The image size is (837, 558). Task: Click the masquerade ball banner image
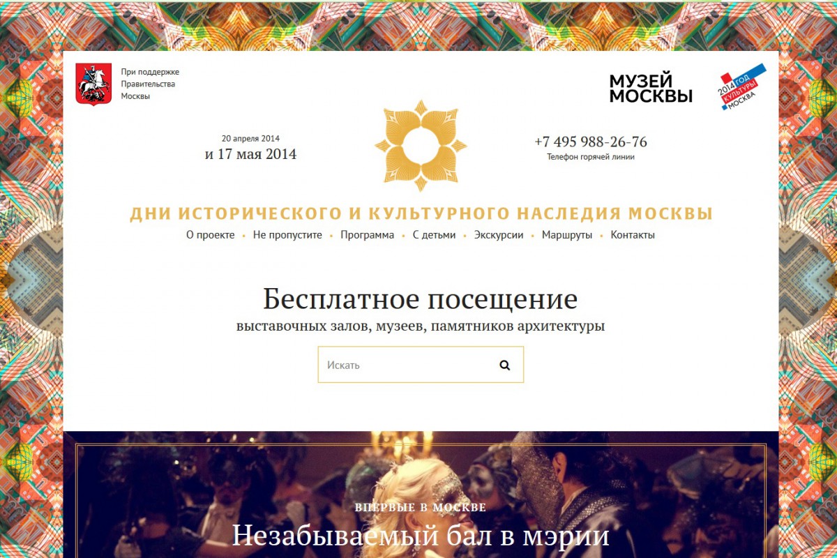tap(421, 495)
